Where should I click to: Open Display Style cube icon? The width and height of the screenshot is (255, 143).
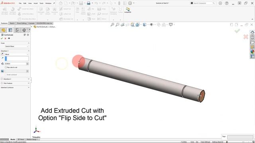pyautogui.click(x=144, y=25)
